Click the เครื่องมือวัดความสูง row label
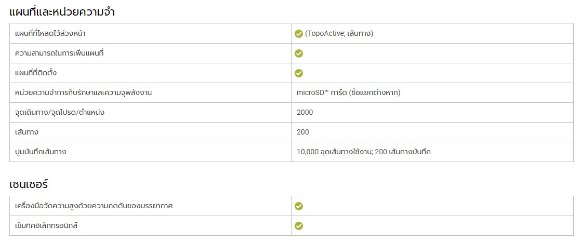Image resolution: width=581 pixels, height=242 pixels. pyautogui.click(x=94, y=206)
